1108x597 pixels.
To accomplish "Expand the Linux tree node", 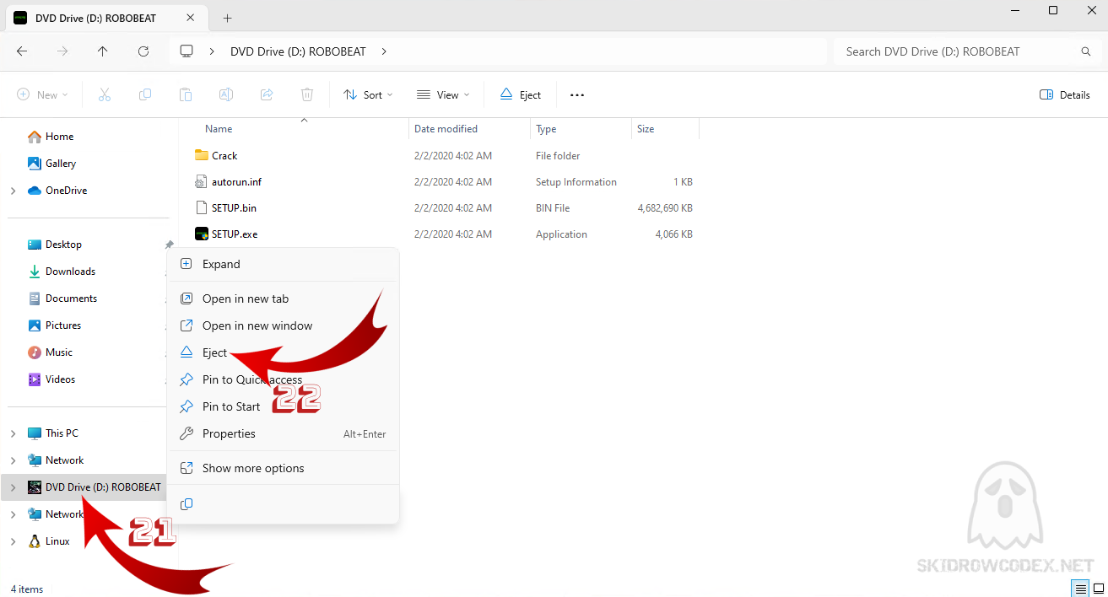I will (13, 541).
